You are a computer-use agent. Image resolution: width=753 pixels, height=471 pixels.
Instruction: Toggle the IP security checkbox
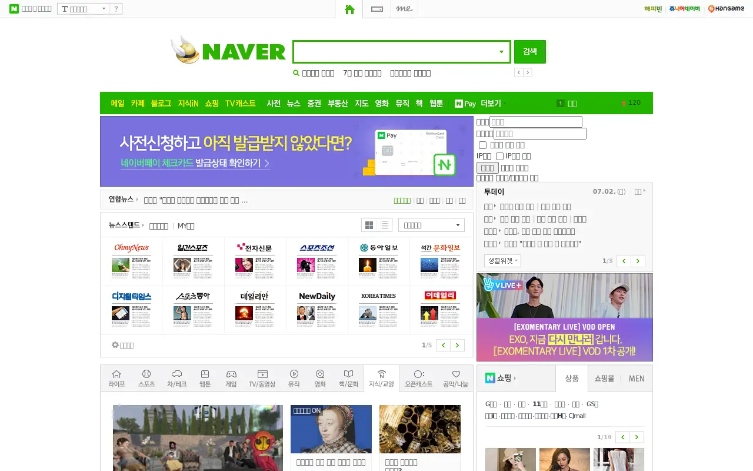click(x=499, y=156)
